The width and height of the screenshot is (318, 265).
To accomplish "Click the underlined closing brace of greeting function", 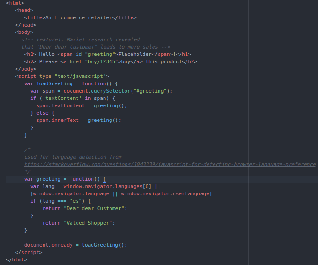I will pos(26,231).
